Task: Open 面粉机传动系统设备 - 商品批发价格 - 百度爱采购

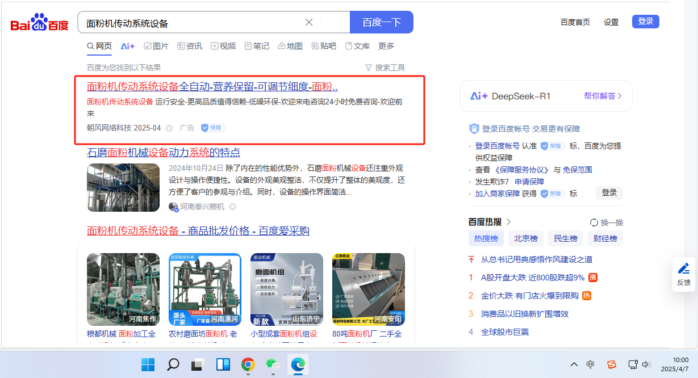Action: point(198,231)
